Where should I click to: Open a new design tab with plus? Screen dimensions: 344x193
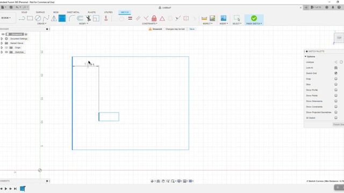click(306, 8)
